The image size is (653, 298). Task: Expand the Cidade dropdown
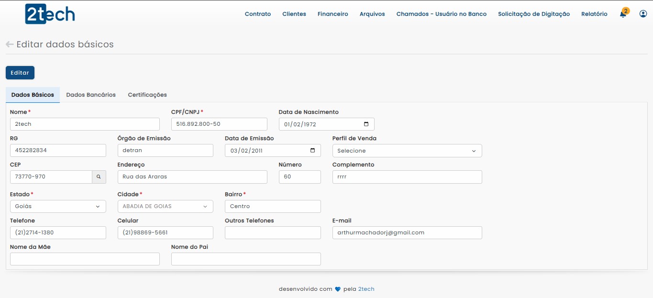pyautogui.click(x=165, y=207)
